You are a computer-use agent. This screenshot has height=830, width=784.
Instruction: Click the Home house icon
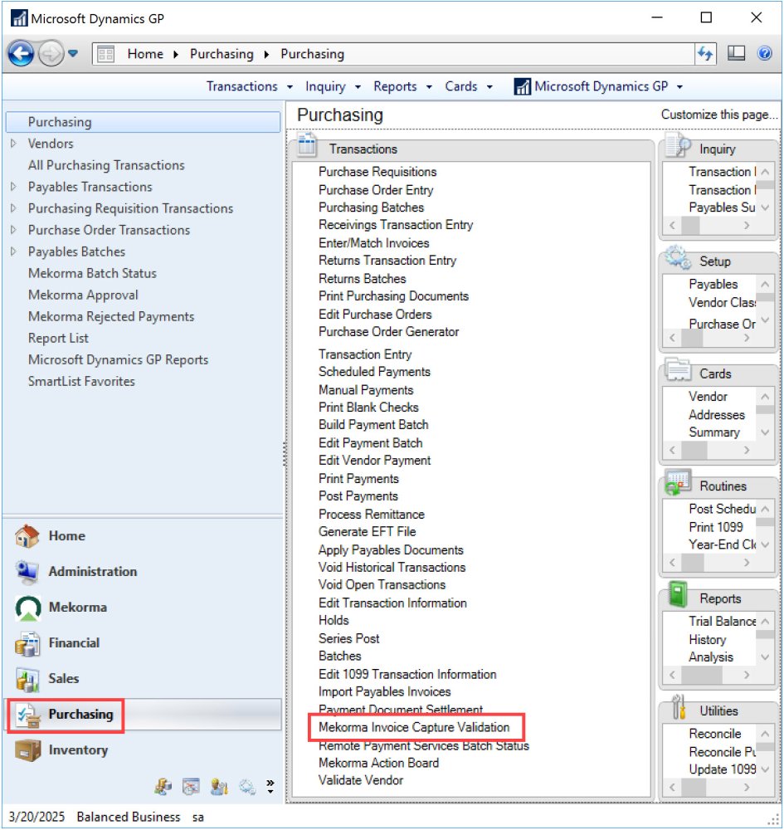click(27, 535)
